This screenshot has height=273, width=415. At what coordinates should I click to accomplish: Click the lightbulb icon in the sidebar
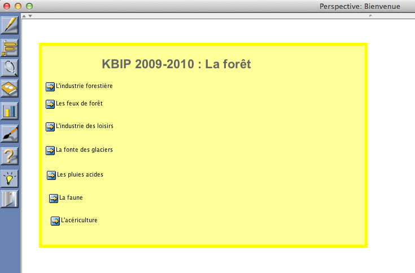click(10, 178)
